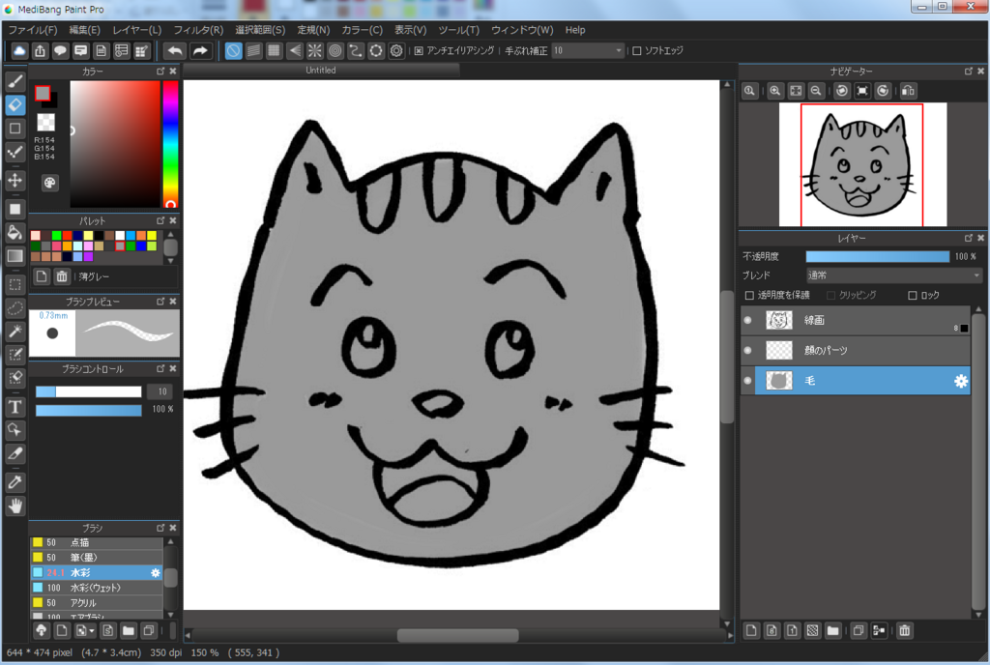Zoom out using the Navigator minus magnifier
The width and height of the screenshot is (990, 665).
816,91
